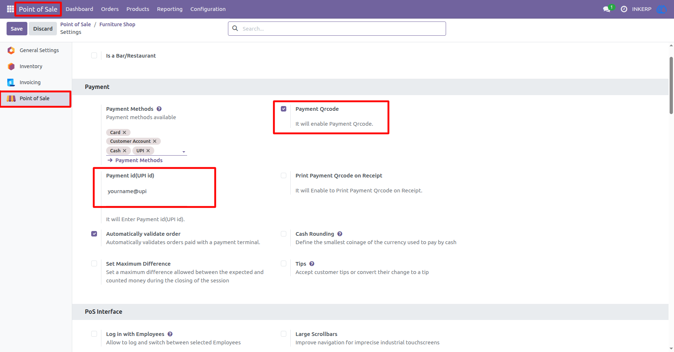Discard the settings changes
The image size is (674, 352).
(43, 28)
